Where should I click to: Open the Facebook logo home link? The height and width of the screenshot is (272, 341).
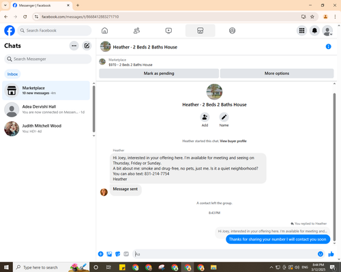pos(10,31)
